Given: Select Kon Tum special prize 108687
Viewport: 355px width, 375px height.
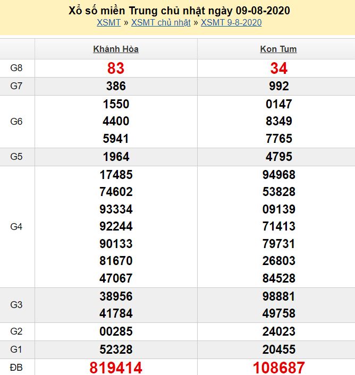Looking at the screenshot, I should 278,367.
